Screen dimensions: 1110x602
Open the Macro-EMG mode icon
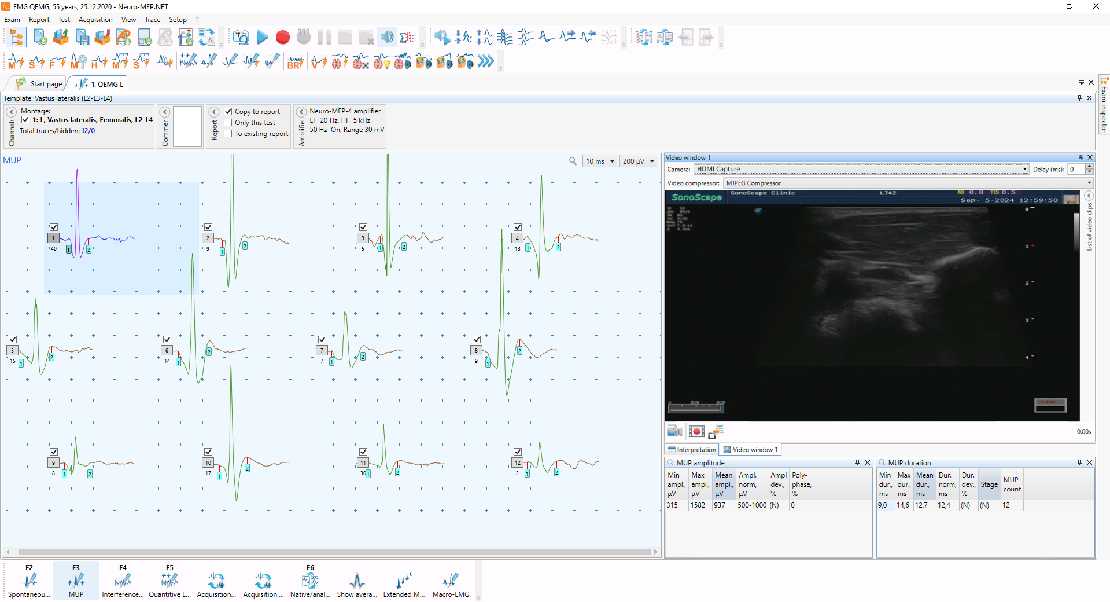click(451, 581)
